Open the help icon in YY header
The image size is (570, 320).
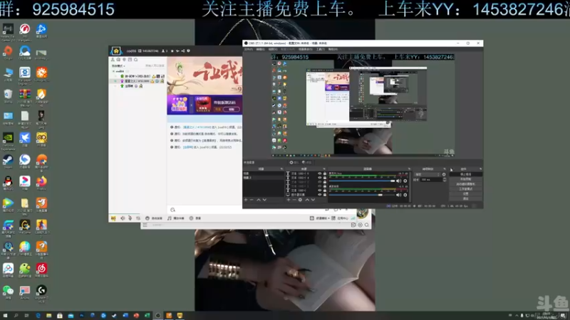coord(188,50)
